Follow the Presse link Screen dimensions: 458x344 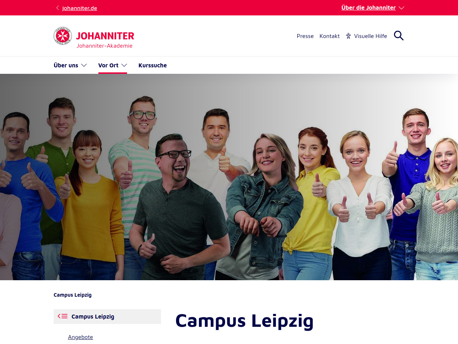point(305,36)
